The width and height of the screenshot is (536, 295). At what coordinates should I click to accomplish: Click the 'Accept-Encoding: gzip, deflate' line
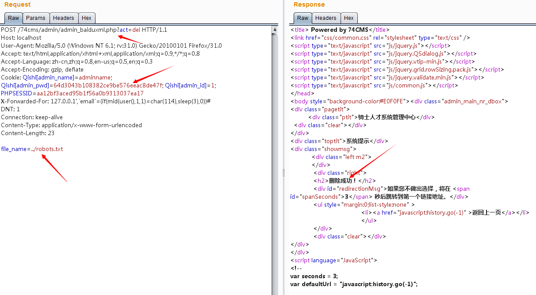pos(42,69)
